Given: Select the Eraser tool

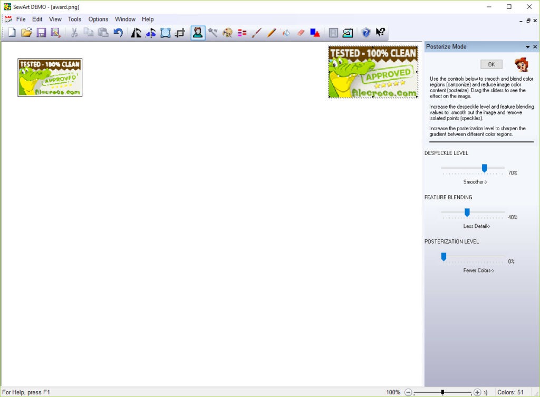Looking at the screenshot, I should pos(301,33).
